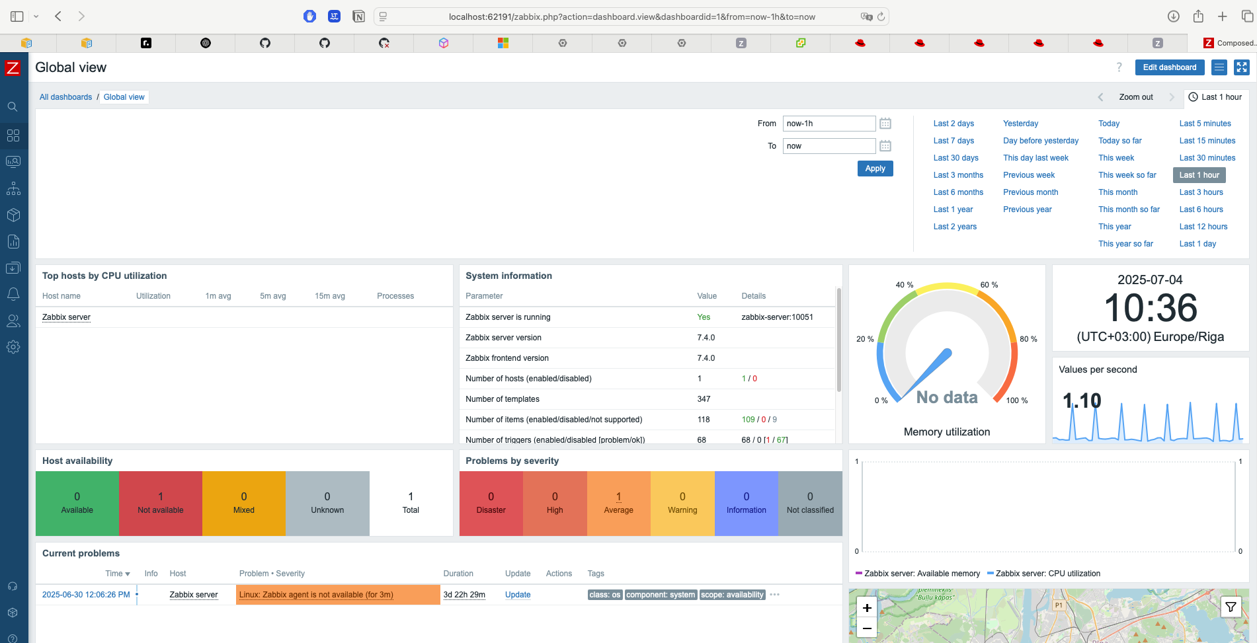Viewport: 1257px width, 643px height.
Task: Click the Edit dashboard button
Action: (x=1169, y=67)
